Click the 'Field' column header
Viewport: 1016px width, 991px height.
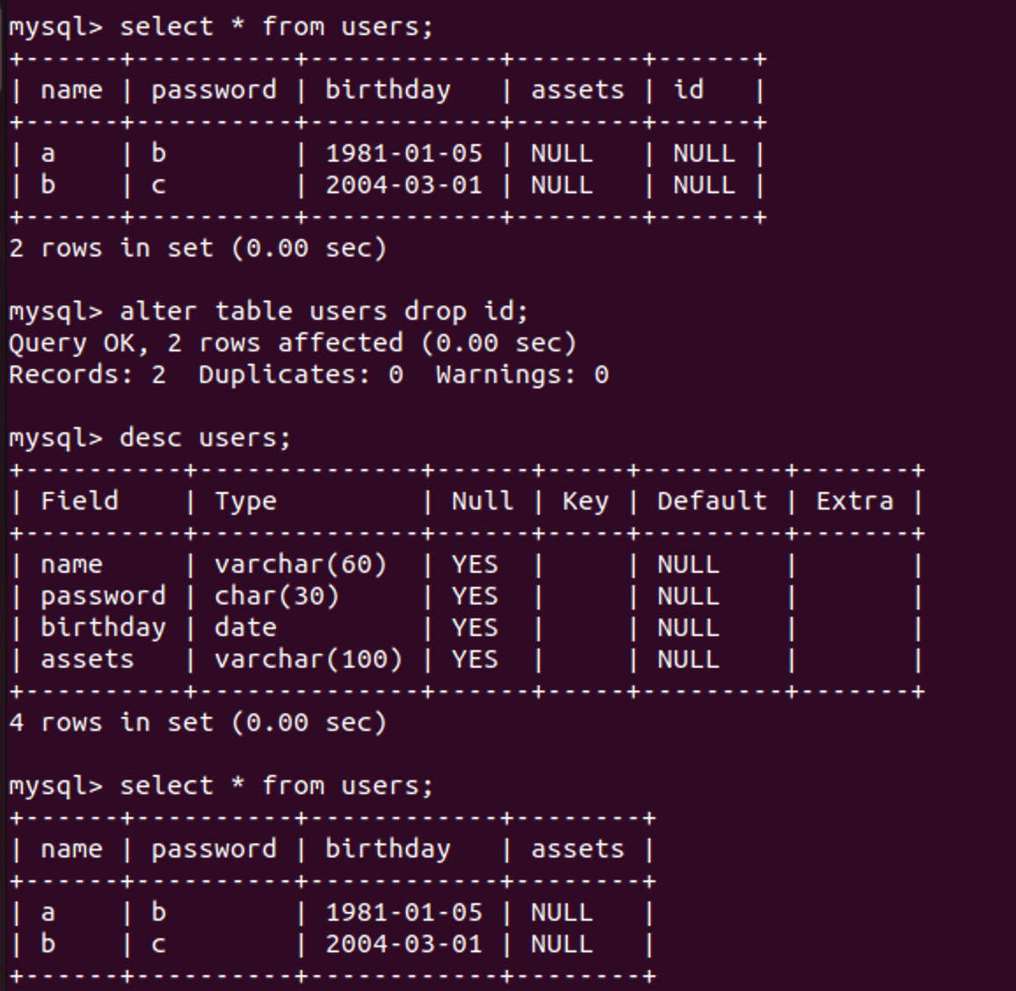pos(79,502)
